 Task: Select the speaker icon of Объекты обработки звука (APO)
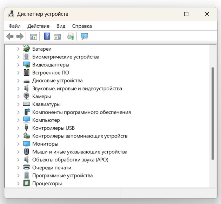pos(26,159)
